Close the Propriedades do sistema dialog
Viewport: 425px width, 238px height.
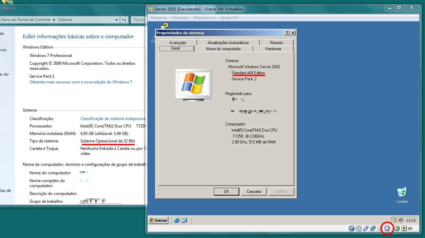pyautogui.click(x=293, y=33)
